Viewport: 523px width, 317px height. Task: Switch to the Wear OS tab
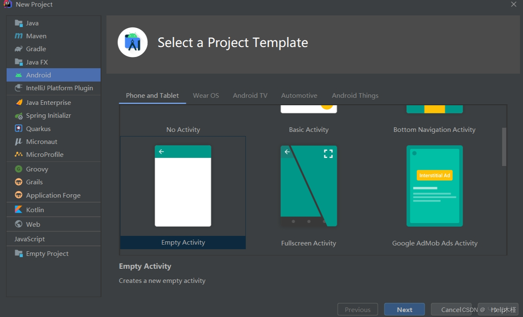click(206, 95)
